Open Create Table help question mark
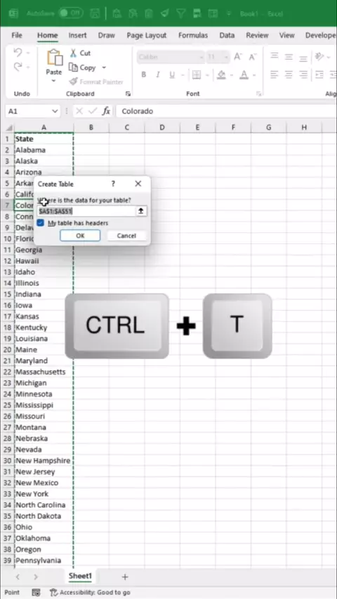 coord(113,184)
